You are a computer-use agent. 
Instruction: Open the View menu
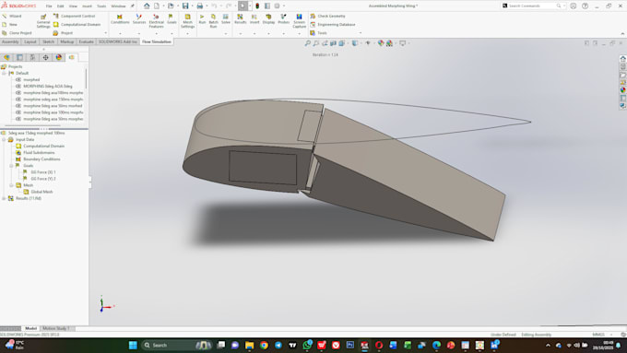73,6
